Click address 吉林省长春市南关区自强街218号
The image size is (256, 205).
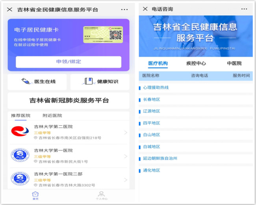pyautogui.click(x=70, y=138)
